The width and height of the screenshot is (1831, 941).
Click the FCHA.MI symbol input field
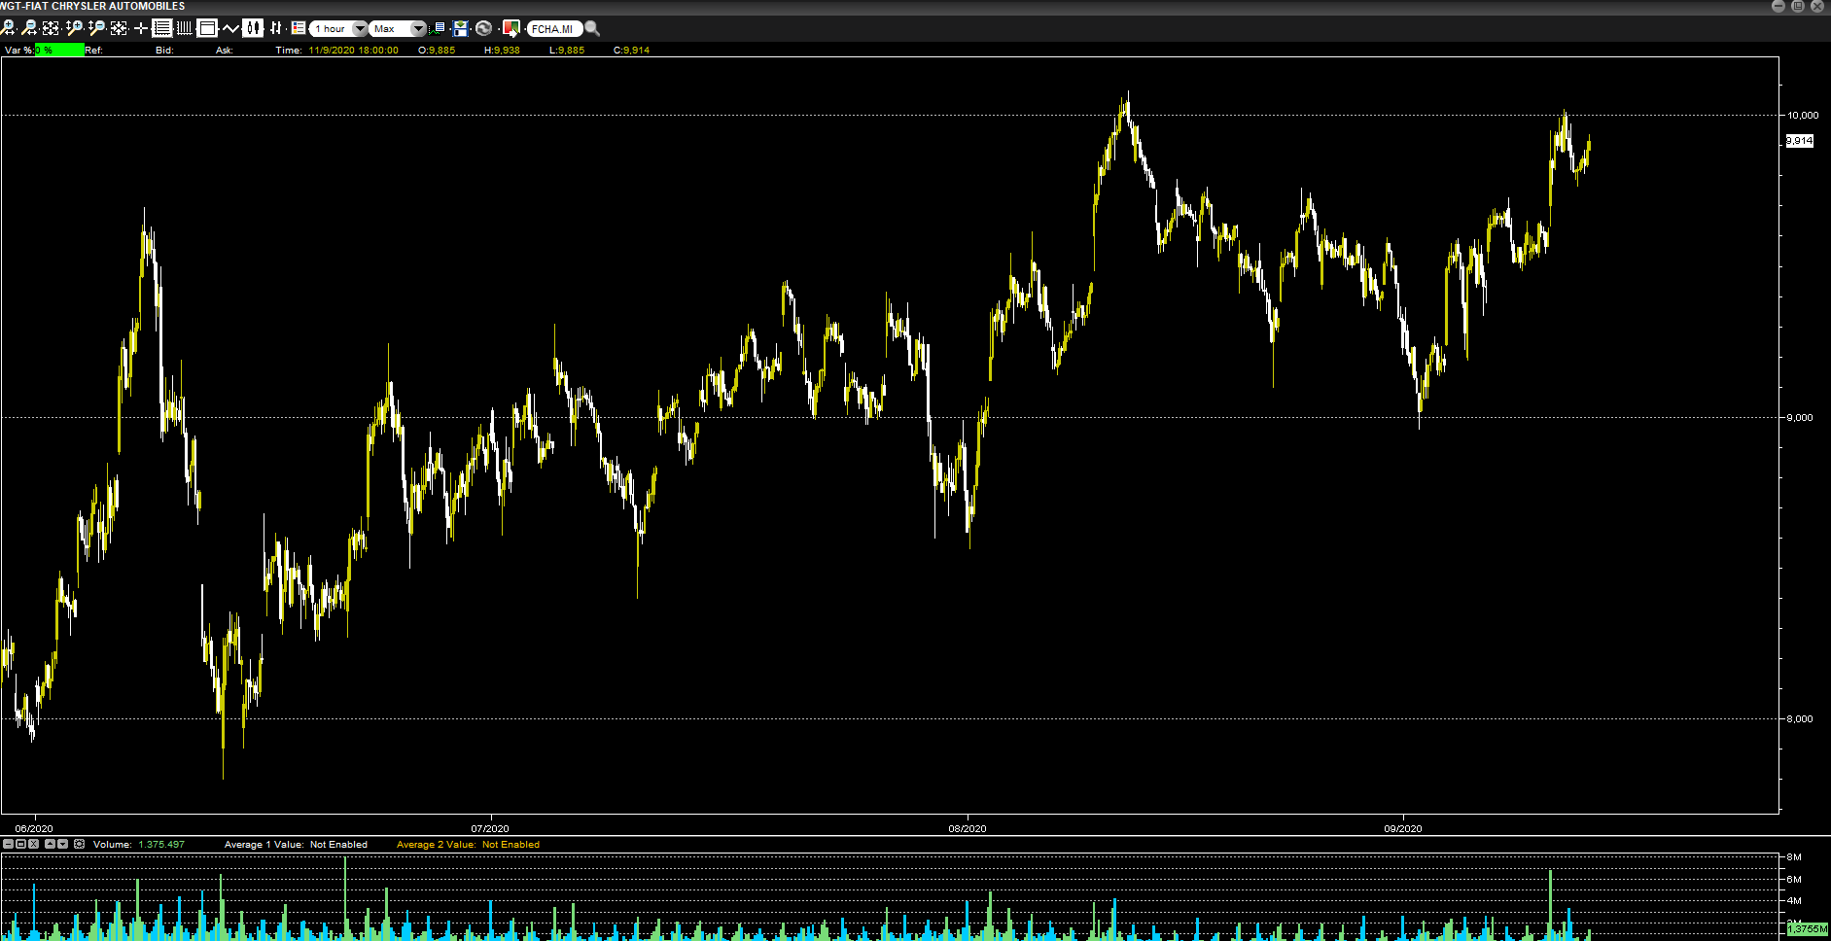point(552,28)
